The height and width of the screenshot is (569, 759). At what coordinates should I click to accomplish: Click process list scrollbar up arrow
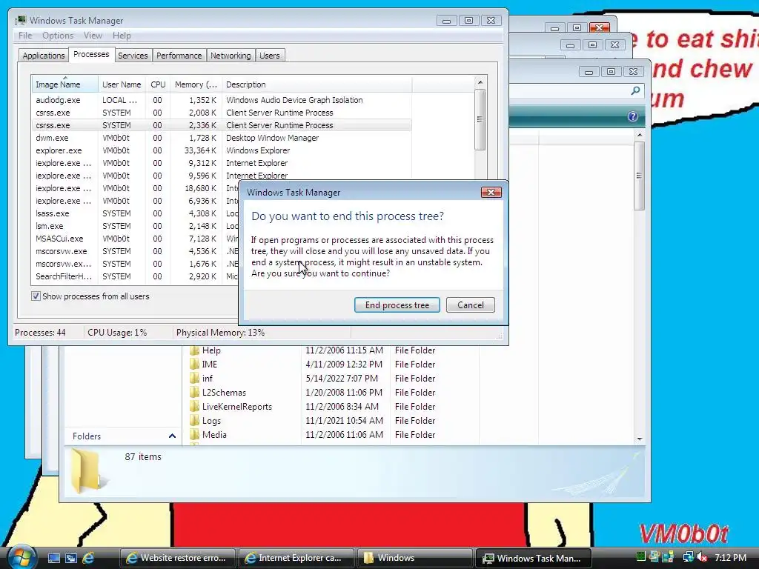click(480, 82)
